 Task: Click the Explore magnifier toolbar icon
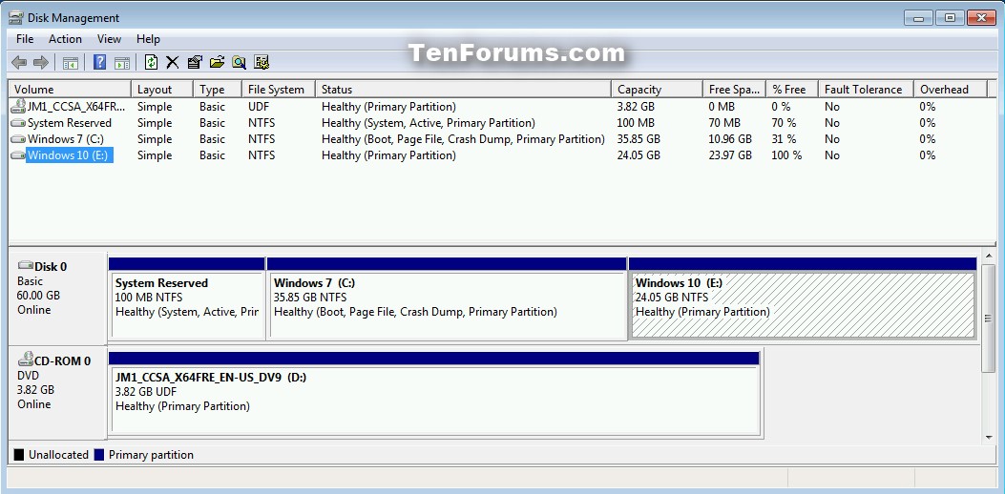point(239,62)
